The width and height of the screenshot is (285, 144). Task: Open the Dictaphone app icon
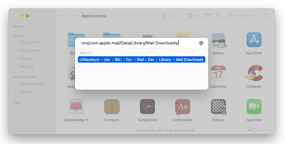pyautogui.click(x=147, y=107)
